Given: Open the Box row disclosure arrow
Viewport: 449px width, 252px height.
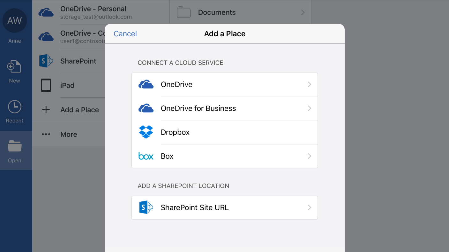Looking at the screenshot, I should (x=309, y=156).
